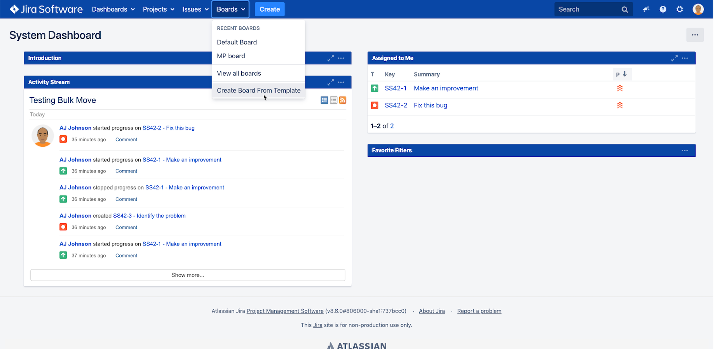Open the settings gear icon
The height and width of the screenshot is (349, 715).
680,9
